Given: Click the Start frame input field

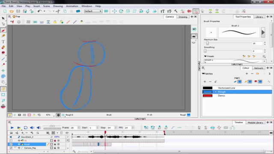Looking at the screenshot, I should point(92,128).
